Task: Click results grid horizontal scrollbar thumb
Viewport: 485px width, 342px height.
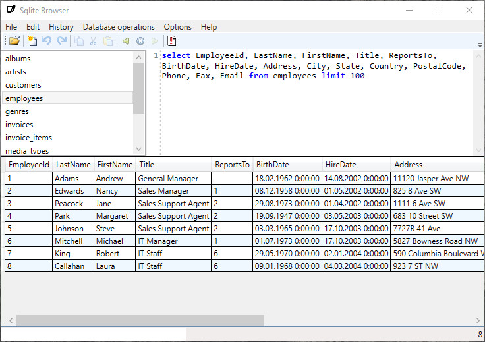Action: click(140, 320)
